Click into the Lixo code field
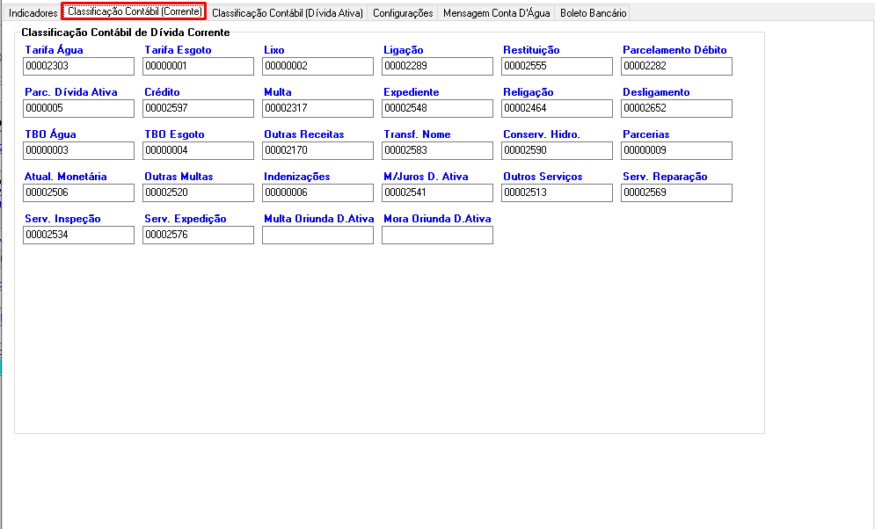 tap(317, 67)
